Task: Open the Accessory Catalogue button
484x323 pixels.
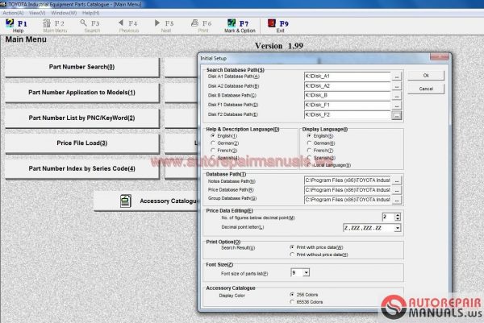Action: 147,201
